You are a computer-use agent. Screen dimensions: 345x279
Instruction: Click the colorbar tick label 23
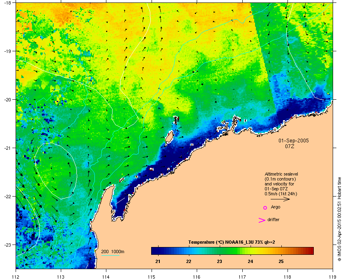pyautogui.click(x=219, y=262)
